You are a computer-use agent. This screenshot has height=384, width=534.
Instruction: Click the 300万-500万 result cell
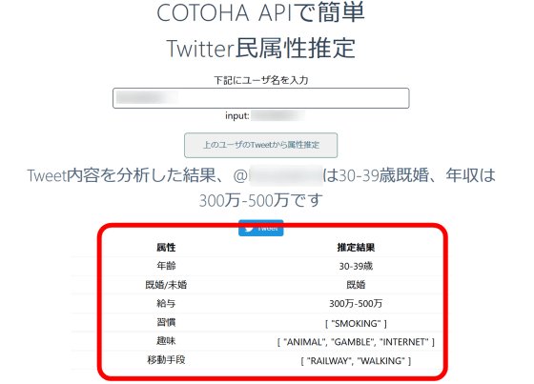click(356, 303)
